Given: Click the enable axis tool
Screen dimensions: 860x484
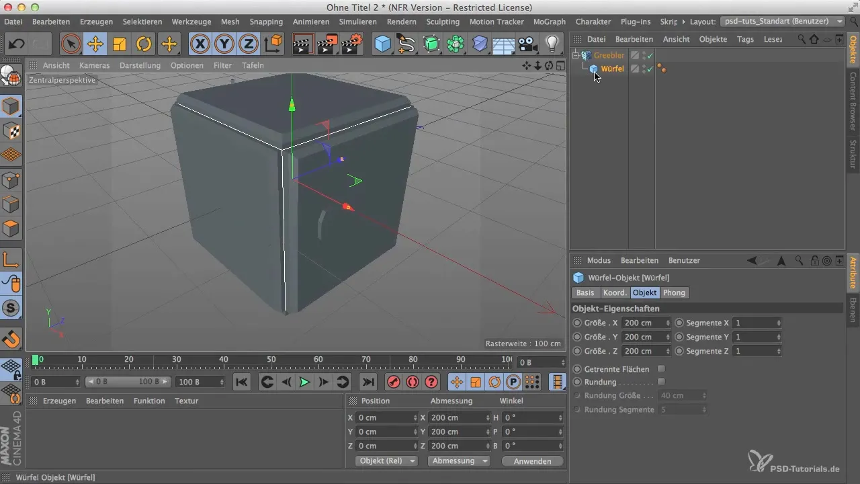Looking at the screenshot, I should click(11, 259).
